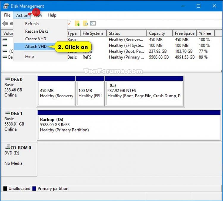Click volume icon in the 450 MB row
Viewport: 223px width, 201px height.
5,39
